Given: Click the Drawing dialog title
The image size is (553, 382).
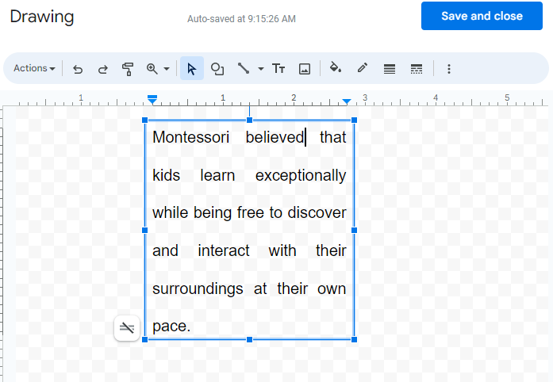Looking at the screenshot, I should 42,17.
